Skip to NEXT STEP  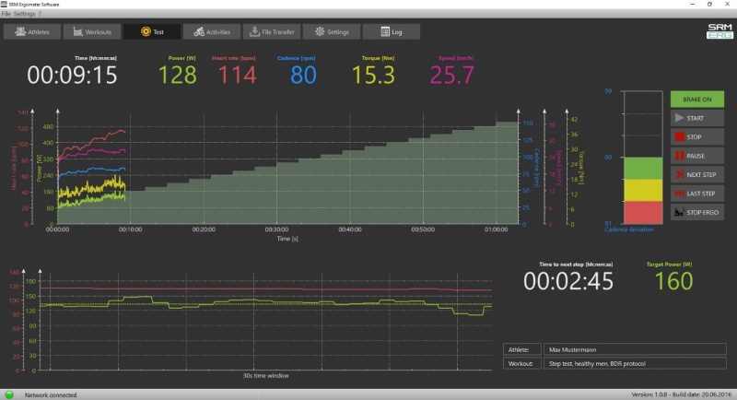(x=697, y=174)
